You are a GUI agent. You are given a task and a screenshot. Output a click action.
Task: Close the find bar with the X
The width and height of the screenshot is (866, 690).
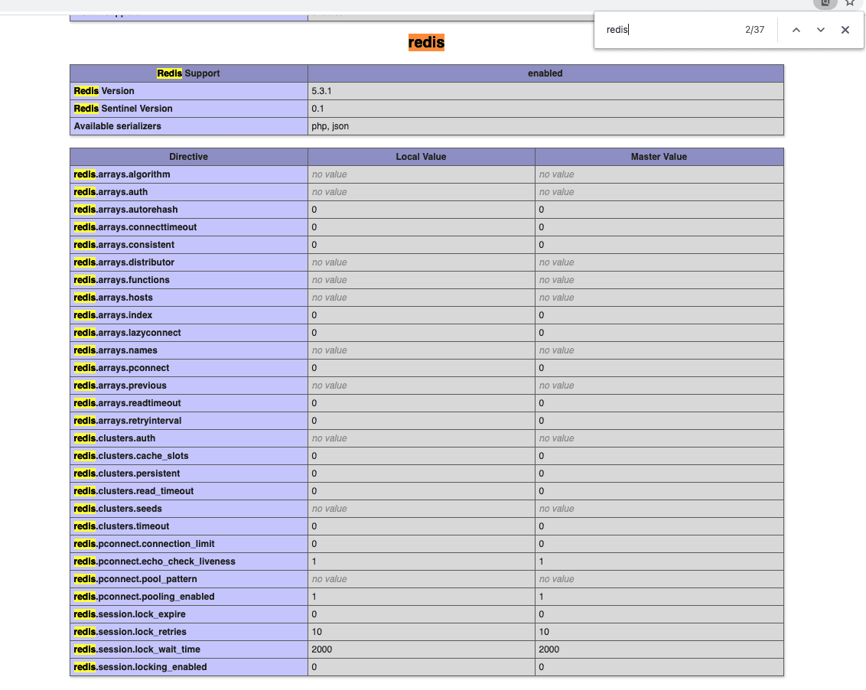(x=845, y=29)
